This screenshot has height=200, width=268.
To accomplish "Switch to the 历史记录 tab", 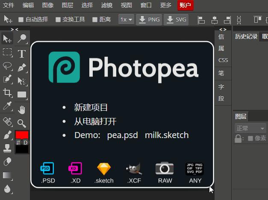I will tap(246, 36).
